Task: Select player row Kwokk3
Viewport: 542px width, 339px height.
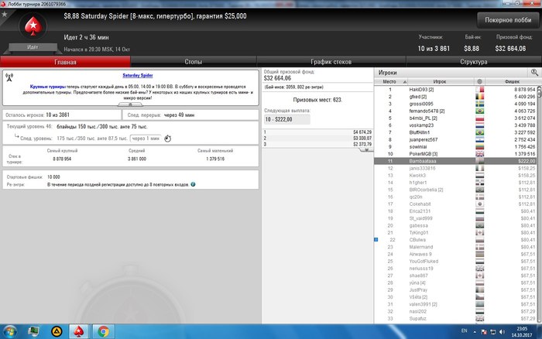Action: tap(455, 176)
